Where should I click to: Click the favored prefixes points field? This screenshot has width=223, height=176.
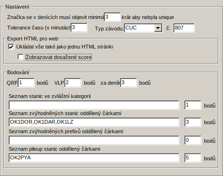[x=193, y=140]
